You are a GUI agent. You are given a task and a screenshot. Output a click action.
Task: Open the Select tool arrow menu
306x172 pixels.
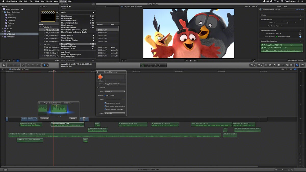click(x=45, y=65)
